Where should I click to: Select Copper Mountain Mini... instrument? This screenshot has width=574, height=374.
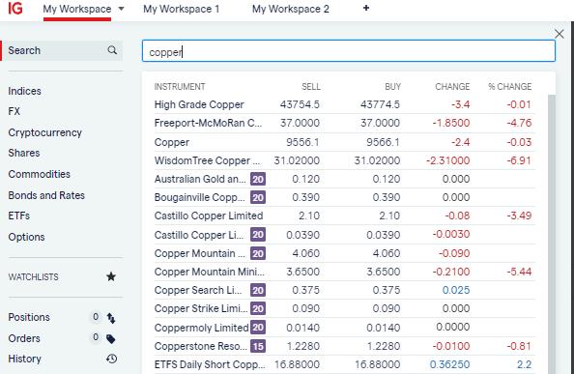(209, 272)
